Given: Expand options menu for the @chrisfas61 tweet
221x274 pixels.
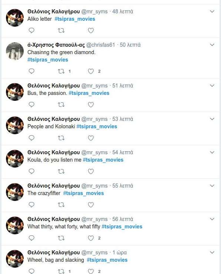Looking at the screenshot, I should point(212,45).
